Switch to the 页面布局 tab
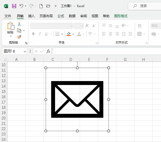Screen dimensions: 161x142 [46, 16]
